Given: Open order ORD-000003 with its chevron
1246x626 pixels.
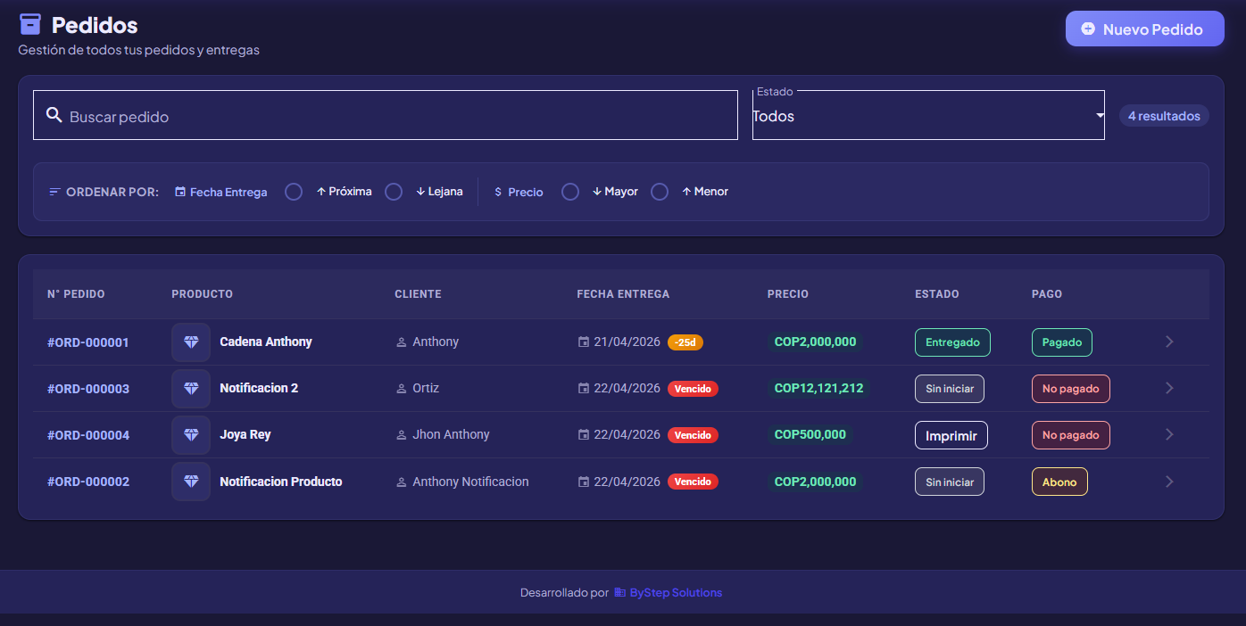Looking at the screenshot, I should (x=1169, y=388).
